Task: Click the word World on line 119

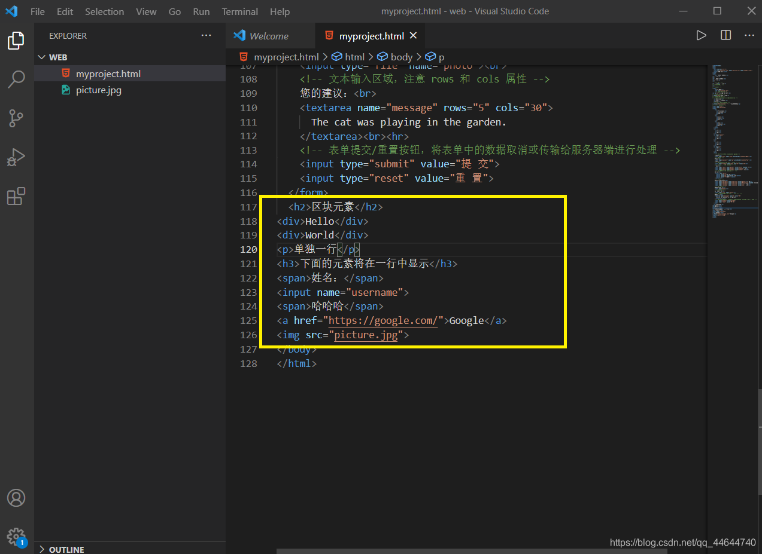Action: (x=320, y=235)
